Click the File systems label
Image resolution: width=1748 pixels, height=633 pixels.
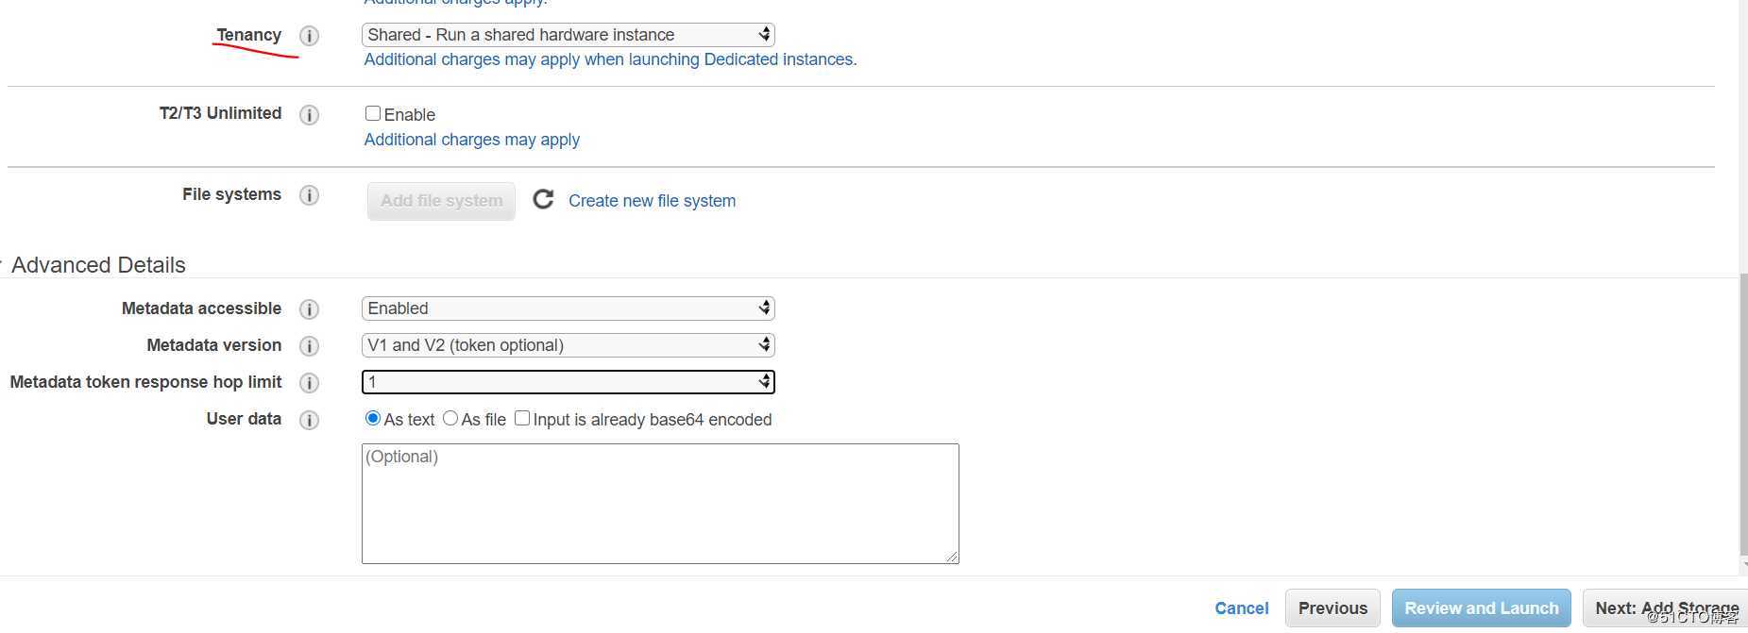click(231, 194)
